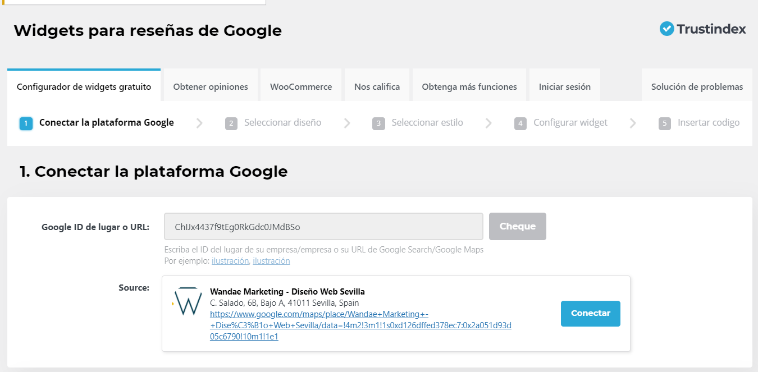
Task: Click the Trustindex brand name text
Action: tap(711, 29)
